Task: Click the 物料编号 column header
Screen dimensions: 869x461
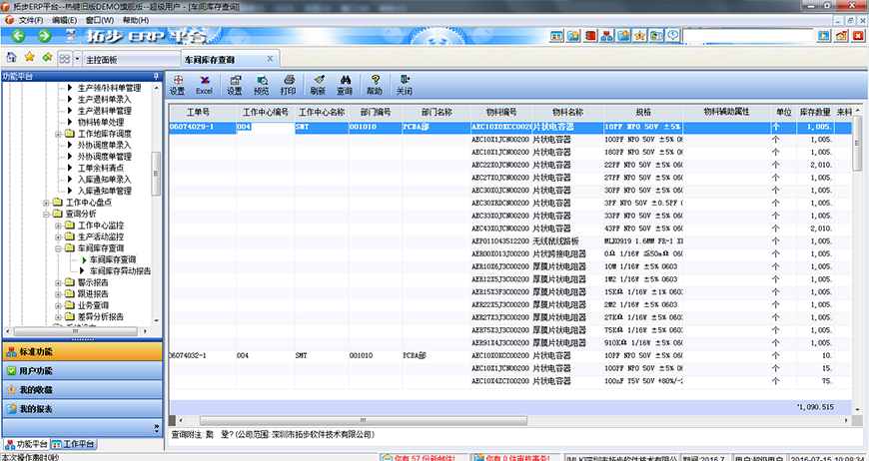Action: pyautogui.click(x=500, y=112)
